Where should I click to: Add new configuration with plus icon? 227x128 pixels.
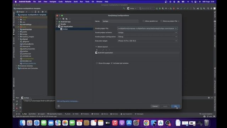point(57,19)
